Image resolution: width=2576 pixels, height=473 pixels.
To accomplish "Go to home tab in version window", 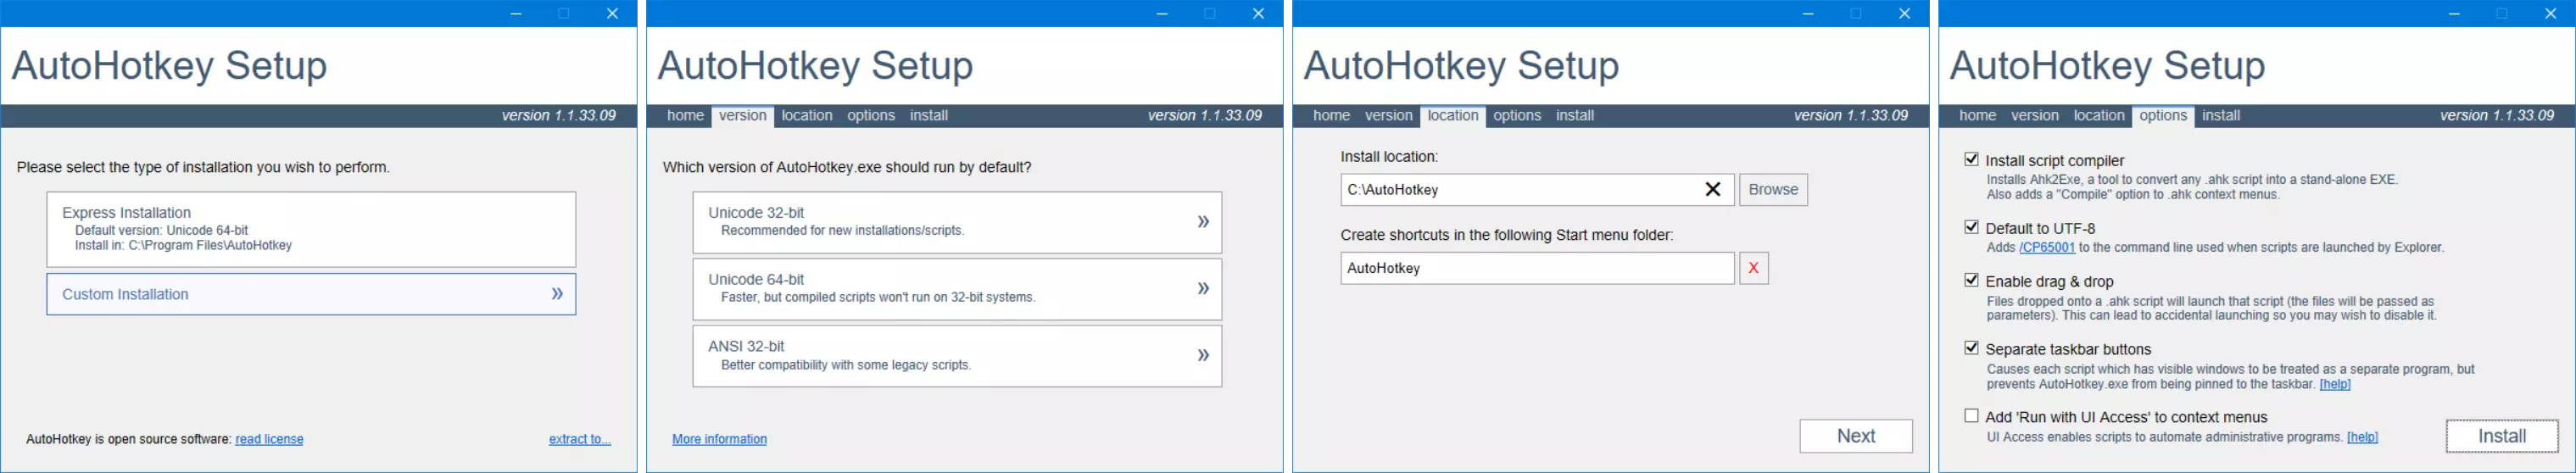I will tap(685, 116).
